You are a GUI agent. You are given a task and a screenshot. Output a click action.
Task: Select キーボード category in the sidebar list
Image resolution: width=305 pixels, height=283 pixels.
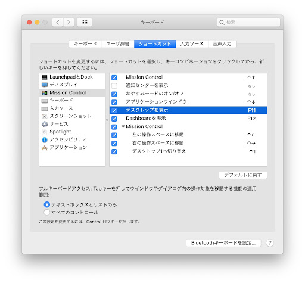pos(72,101)
